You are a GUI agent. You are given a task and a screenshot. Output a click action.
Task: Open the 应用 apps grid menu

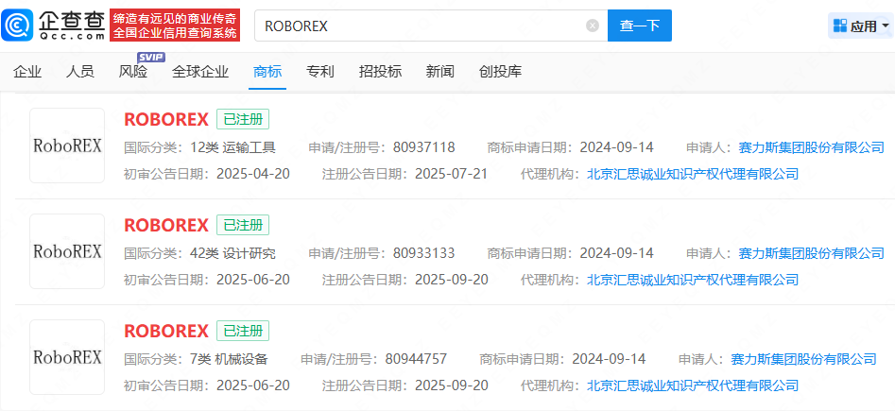point(860,26)
